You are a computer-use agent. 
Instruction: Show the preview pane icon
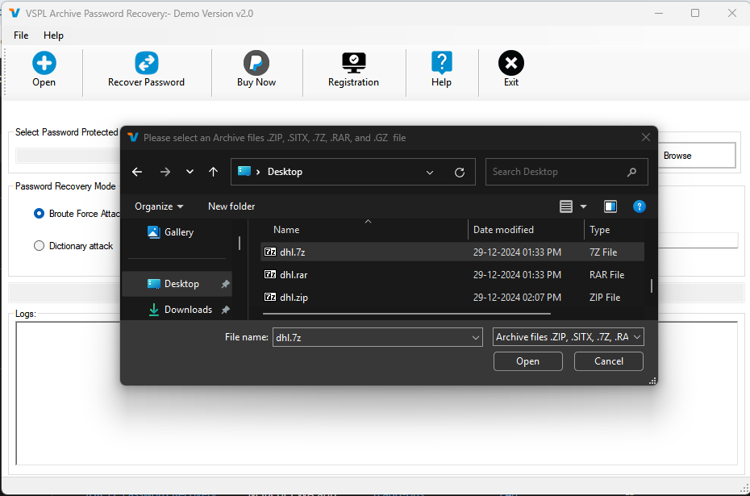(610, 206)
